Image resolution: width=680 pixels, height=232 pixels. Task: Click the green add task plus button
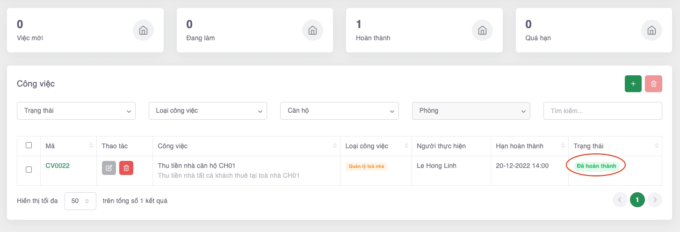[633, 84]
